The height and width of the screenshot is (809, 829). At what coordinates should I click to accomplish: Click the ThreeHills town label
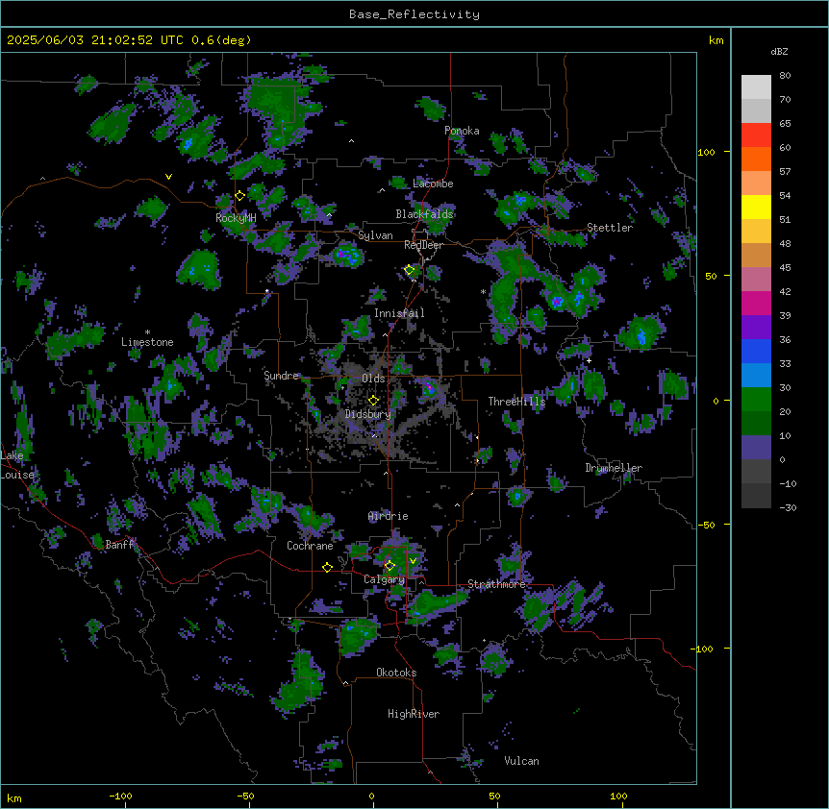tap(516, 402)
